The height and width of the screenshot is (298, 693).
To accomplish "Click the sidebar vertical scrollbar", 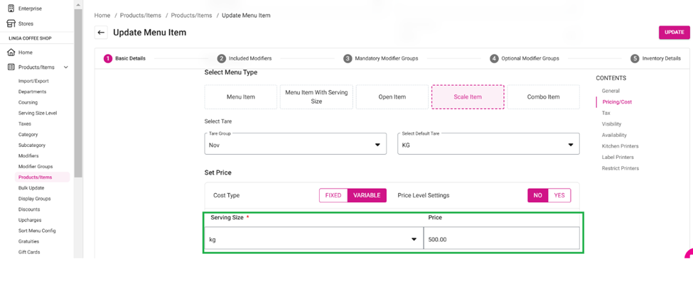I will 78,92.
